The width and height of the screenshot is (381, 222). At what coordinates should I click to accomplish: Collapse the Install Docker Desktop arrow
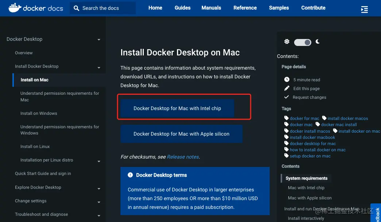click(x=99, y=68)
